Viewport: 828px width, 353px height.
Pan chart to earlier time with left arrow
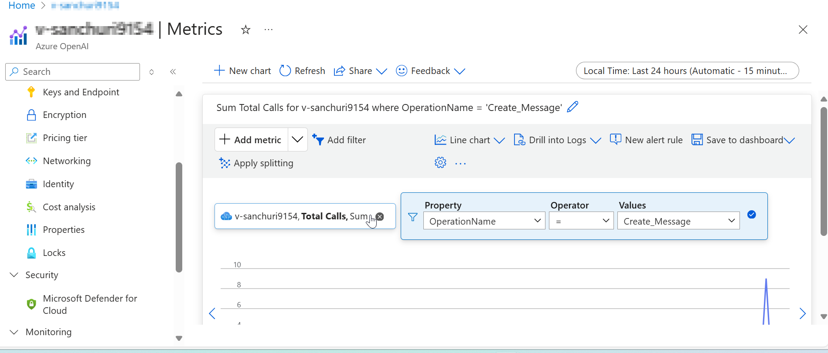point(212,313)
